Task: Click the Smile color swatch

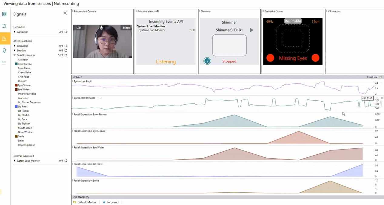Action: click(x=16, y=136)
